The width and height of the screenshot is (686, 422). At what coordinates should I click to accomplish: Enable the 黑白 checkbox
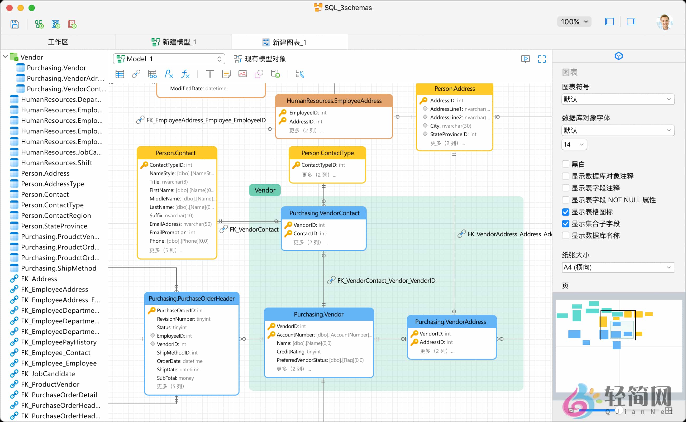pyautogui.click(x=566, y=164)
